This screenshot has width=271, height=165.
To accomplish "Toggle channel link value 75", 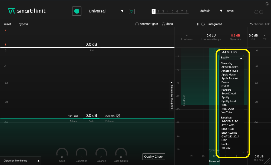I will [251, 24].
